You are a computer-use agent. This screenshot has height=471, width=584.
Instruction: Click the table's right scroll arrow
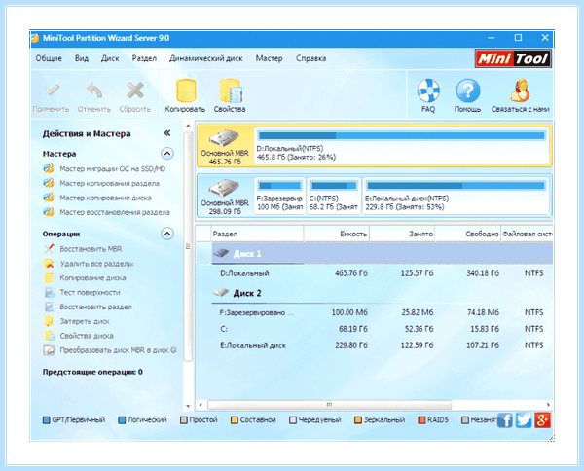click(548, 405)
